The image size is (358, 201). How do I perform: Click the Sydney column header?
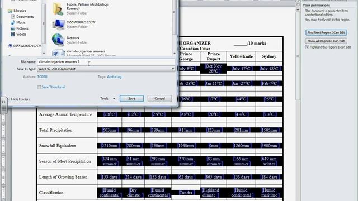(269, 56)
